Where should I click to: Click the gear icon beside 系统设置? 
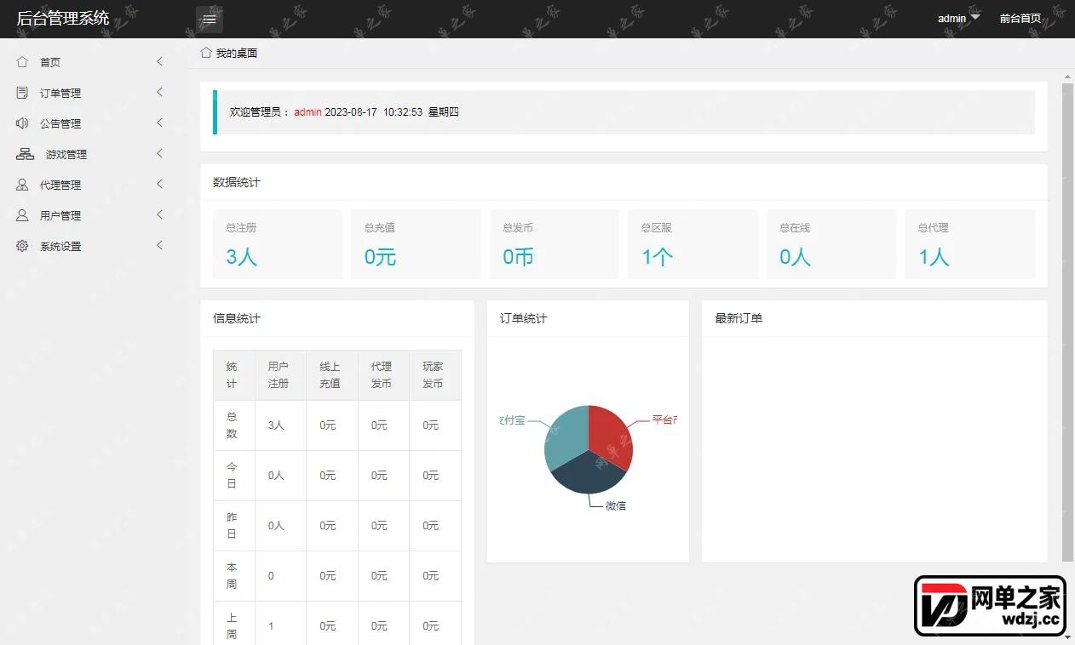click(22, 246)
